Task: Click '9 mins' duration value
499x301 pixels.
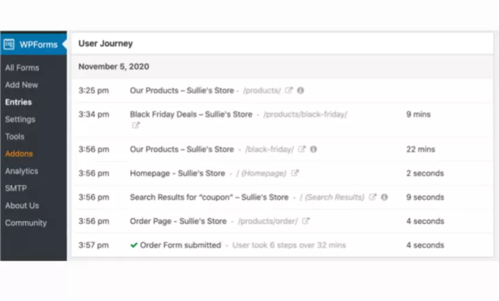Action: 418,114
